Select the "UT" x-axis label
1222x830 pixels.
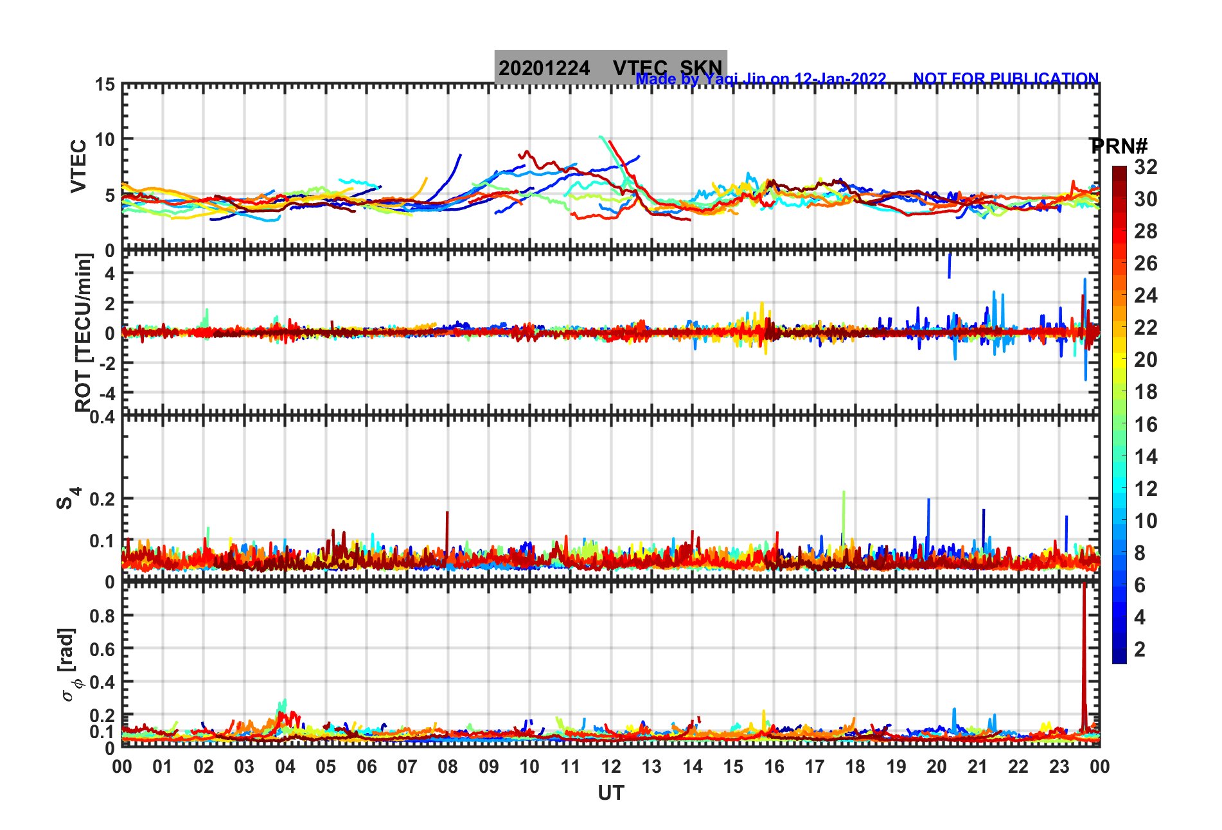tap(610, 793)
